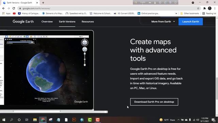Open the Elements of a Map bookmark

click(x=53, y=13)
